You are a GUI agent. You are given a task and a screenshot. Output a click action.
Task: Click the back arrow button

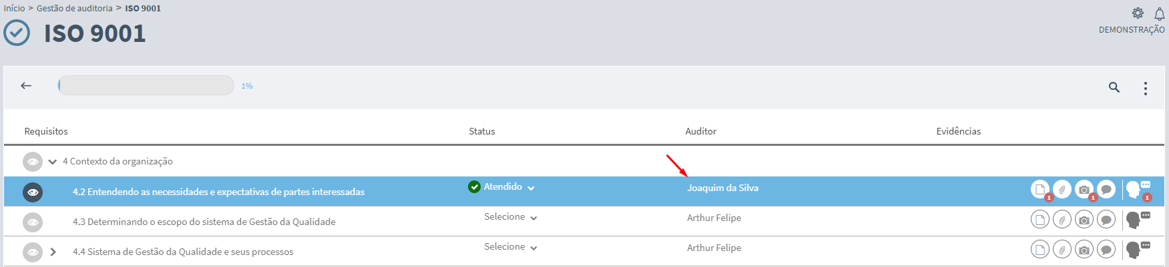click(26, 85)
